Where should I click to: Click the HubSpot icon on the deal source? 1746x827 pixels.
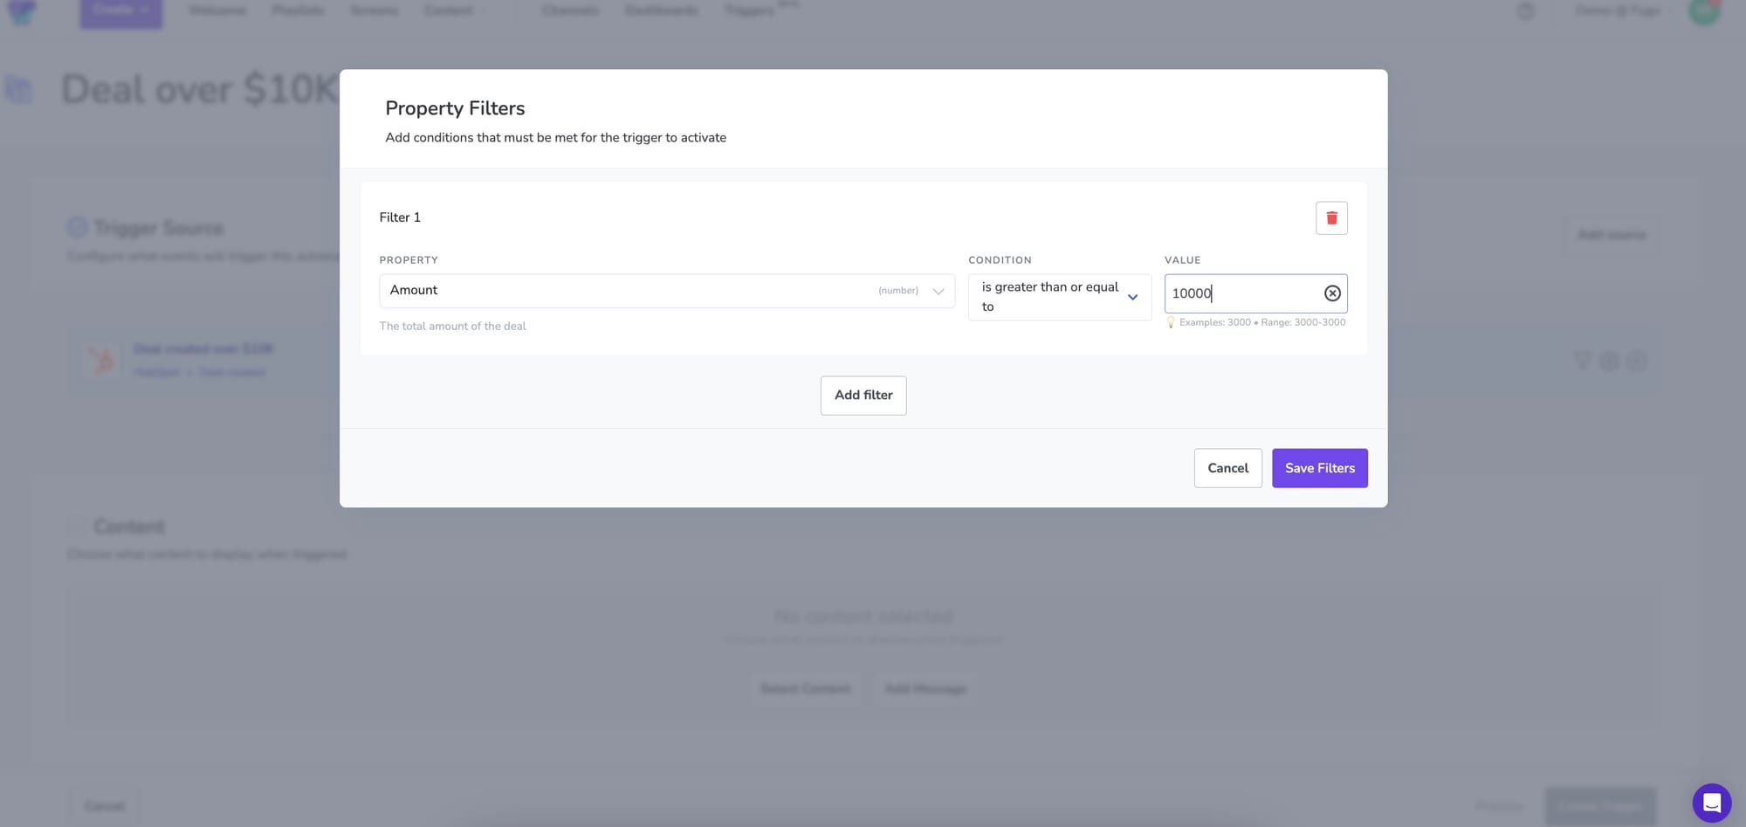pos(101,360)
